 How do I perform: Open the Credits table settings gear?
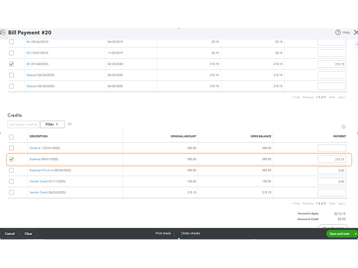pos(343,127)
